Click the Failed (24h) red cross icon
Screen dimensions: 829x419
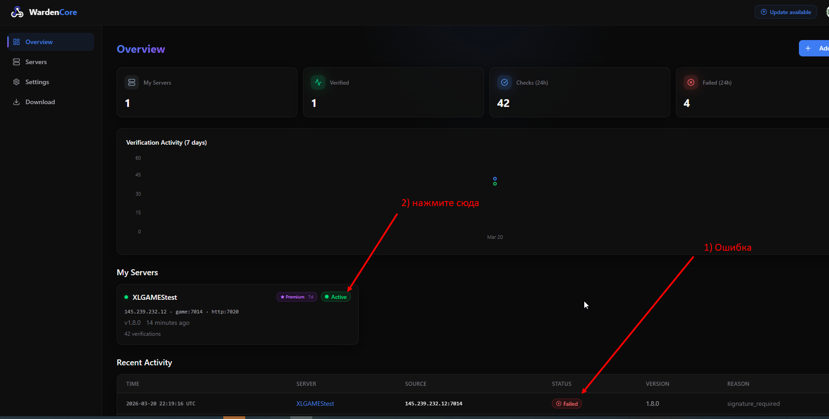tap(691, 82)
